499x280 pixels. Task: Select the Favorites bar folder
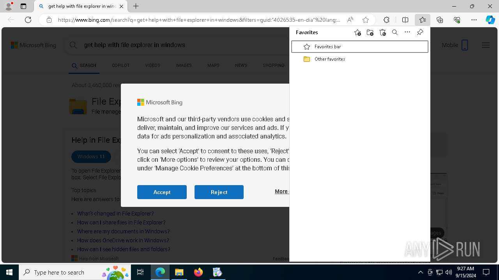tap(359, 47)
